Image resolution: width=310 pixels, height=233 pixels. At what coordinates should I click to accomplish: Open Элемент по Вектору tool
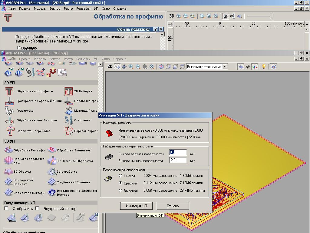coord(8,192)
